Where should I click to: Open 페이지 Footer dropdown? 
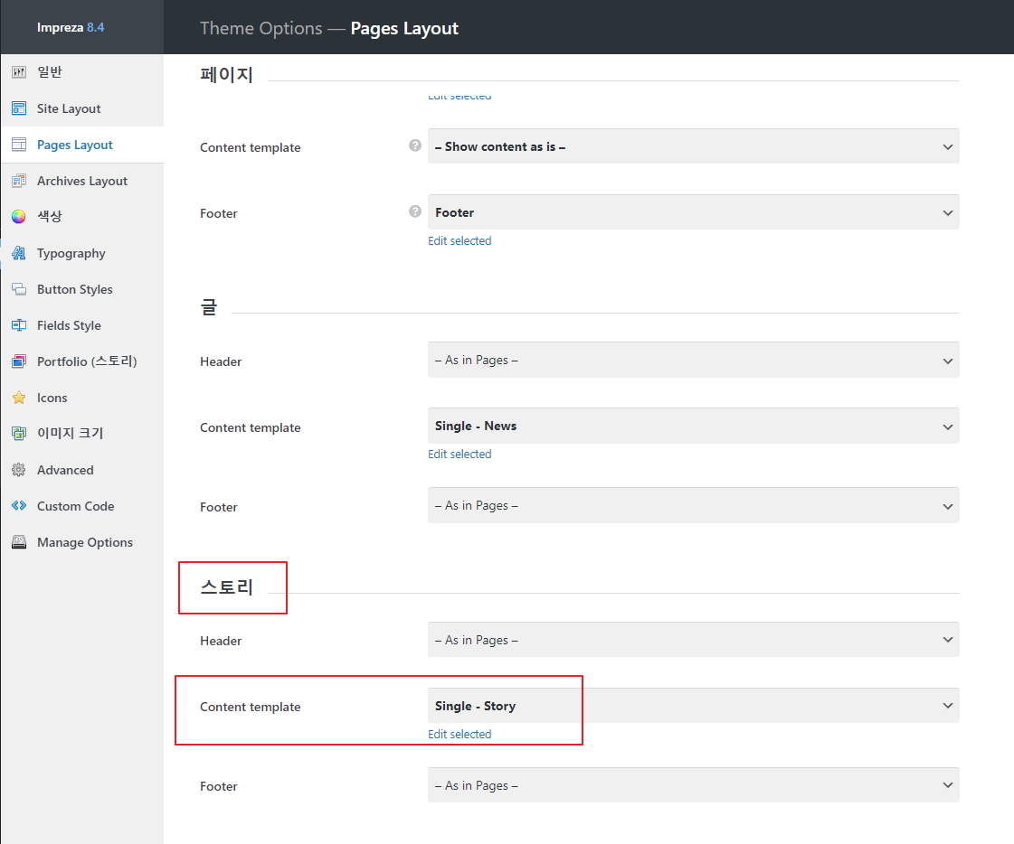693,212
